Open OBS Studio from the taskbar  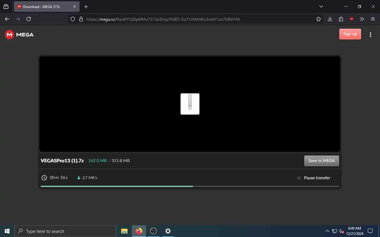pyautogui.click(x=153, y=231)
